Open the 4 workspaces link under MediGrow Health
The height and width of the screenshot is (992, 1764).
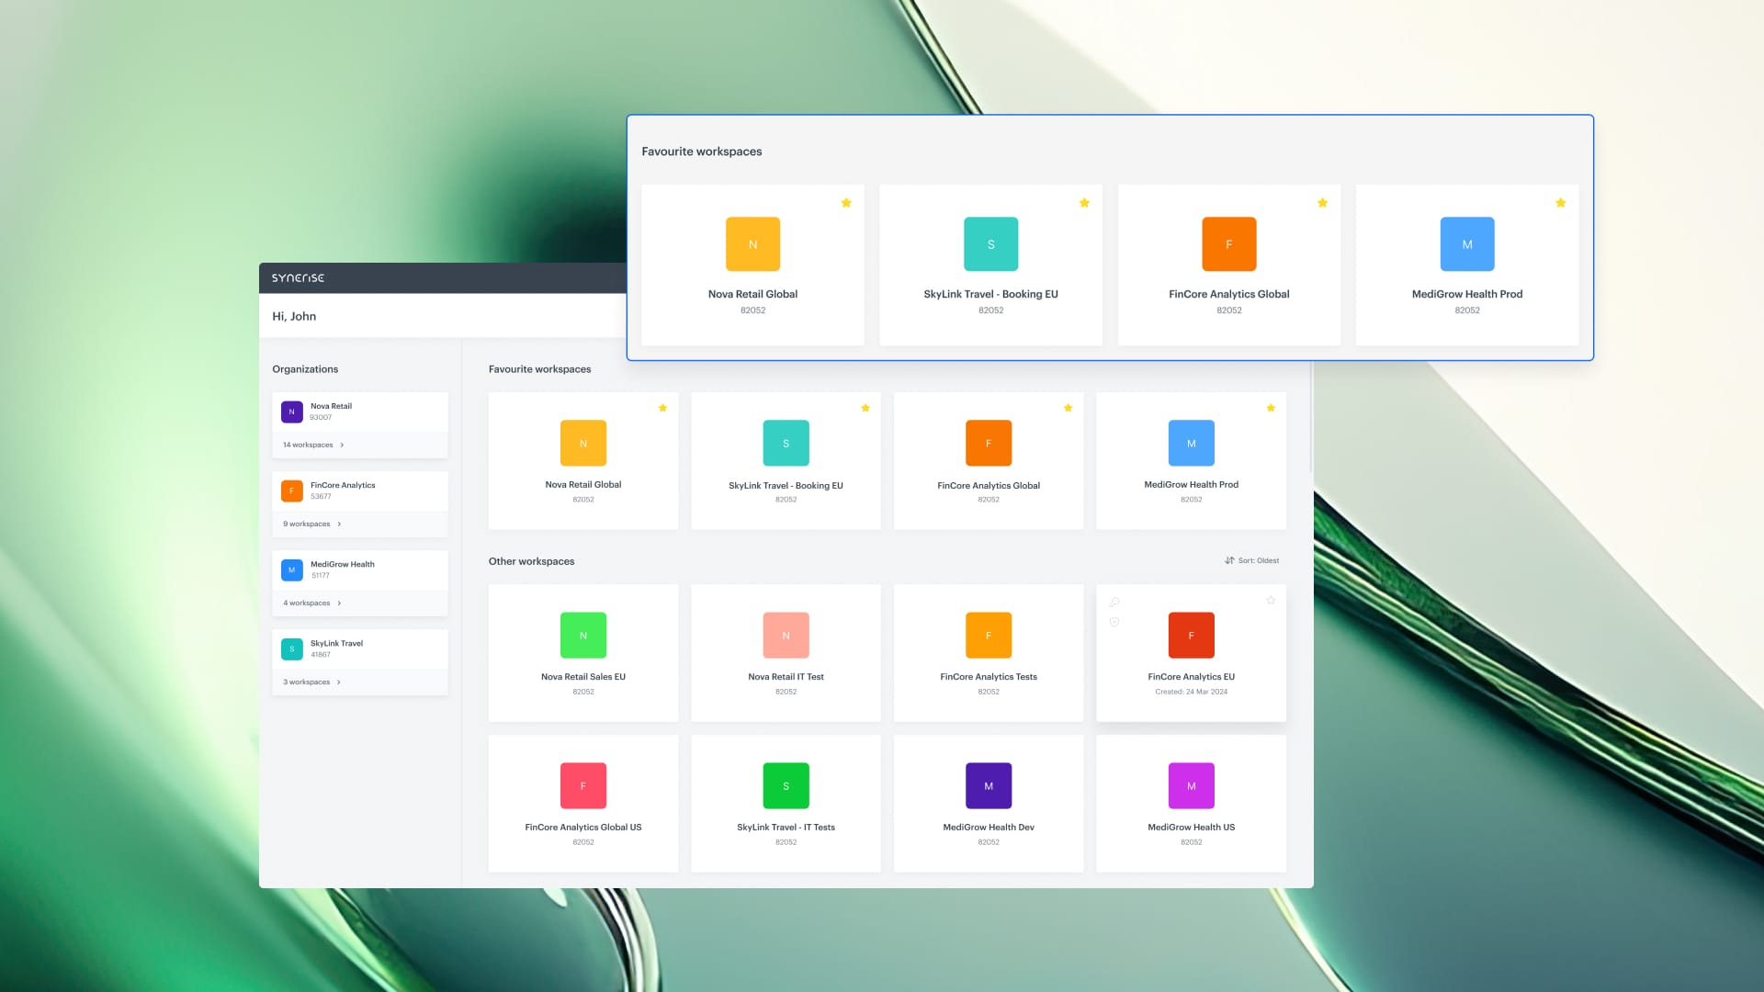coord(307,603)
